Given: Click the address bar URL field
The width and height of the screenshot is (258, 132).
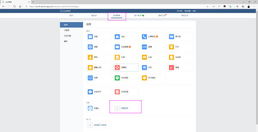Looking at the screenshot, I should point(115,6).
